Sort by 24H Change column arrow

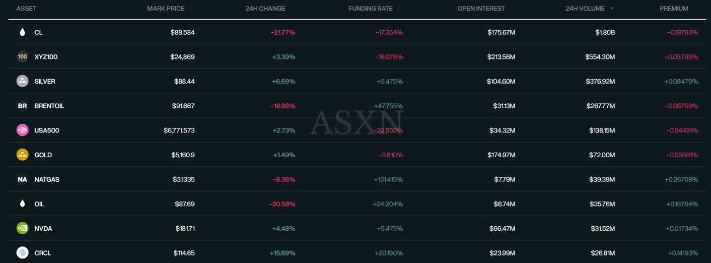(293, 9)
